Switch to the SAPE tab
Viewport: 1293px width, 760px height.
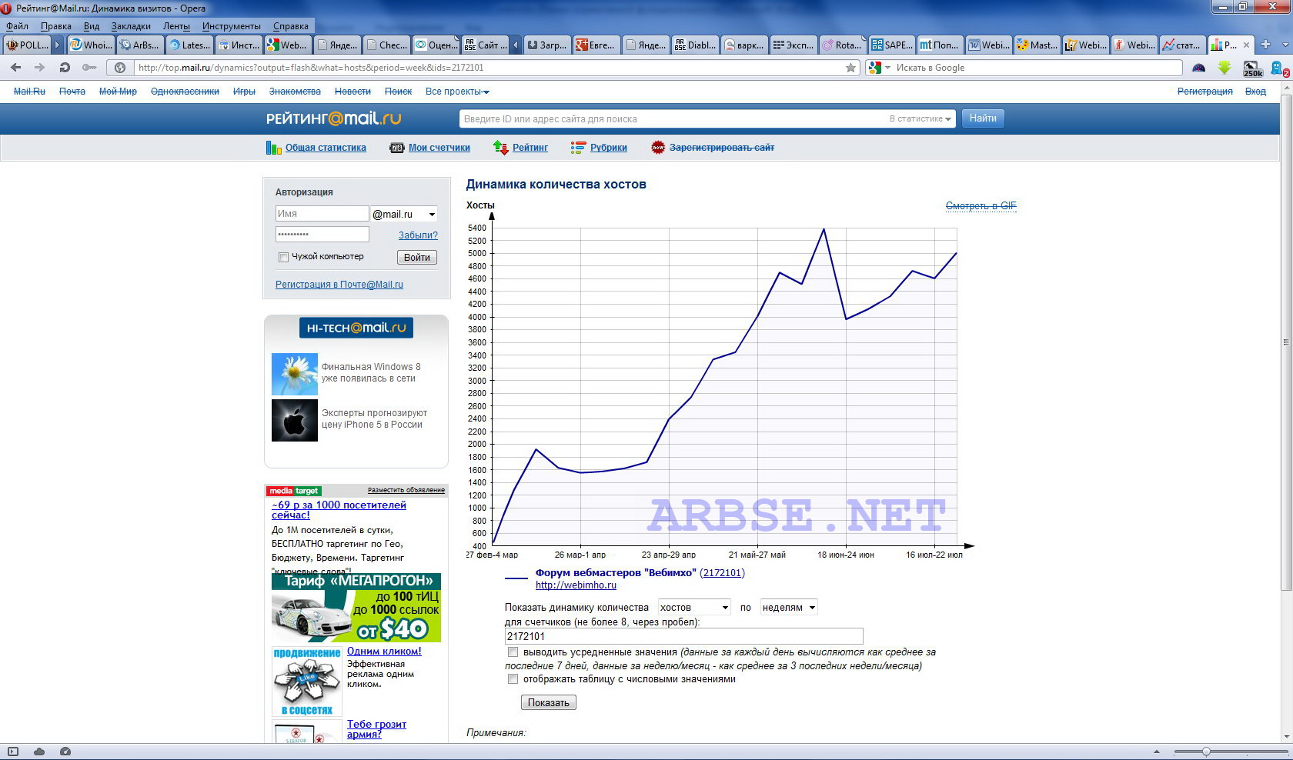(891, 45)
